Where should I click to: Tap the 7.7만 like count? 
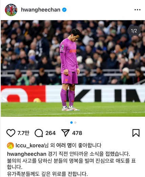(x=23, y=133)
